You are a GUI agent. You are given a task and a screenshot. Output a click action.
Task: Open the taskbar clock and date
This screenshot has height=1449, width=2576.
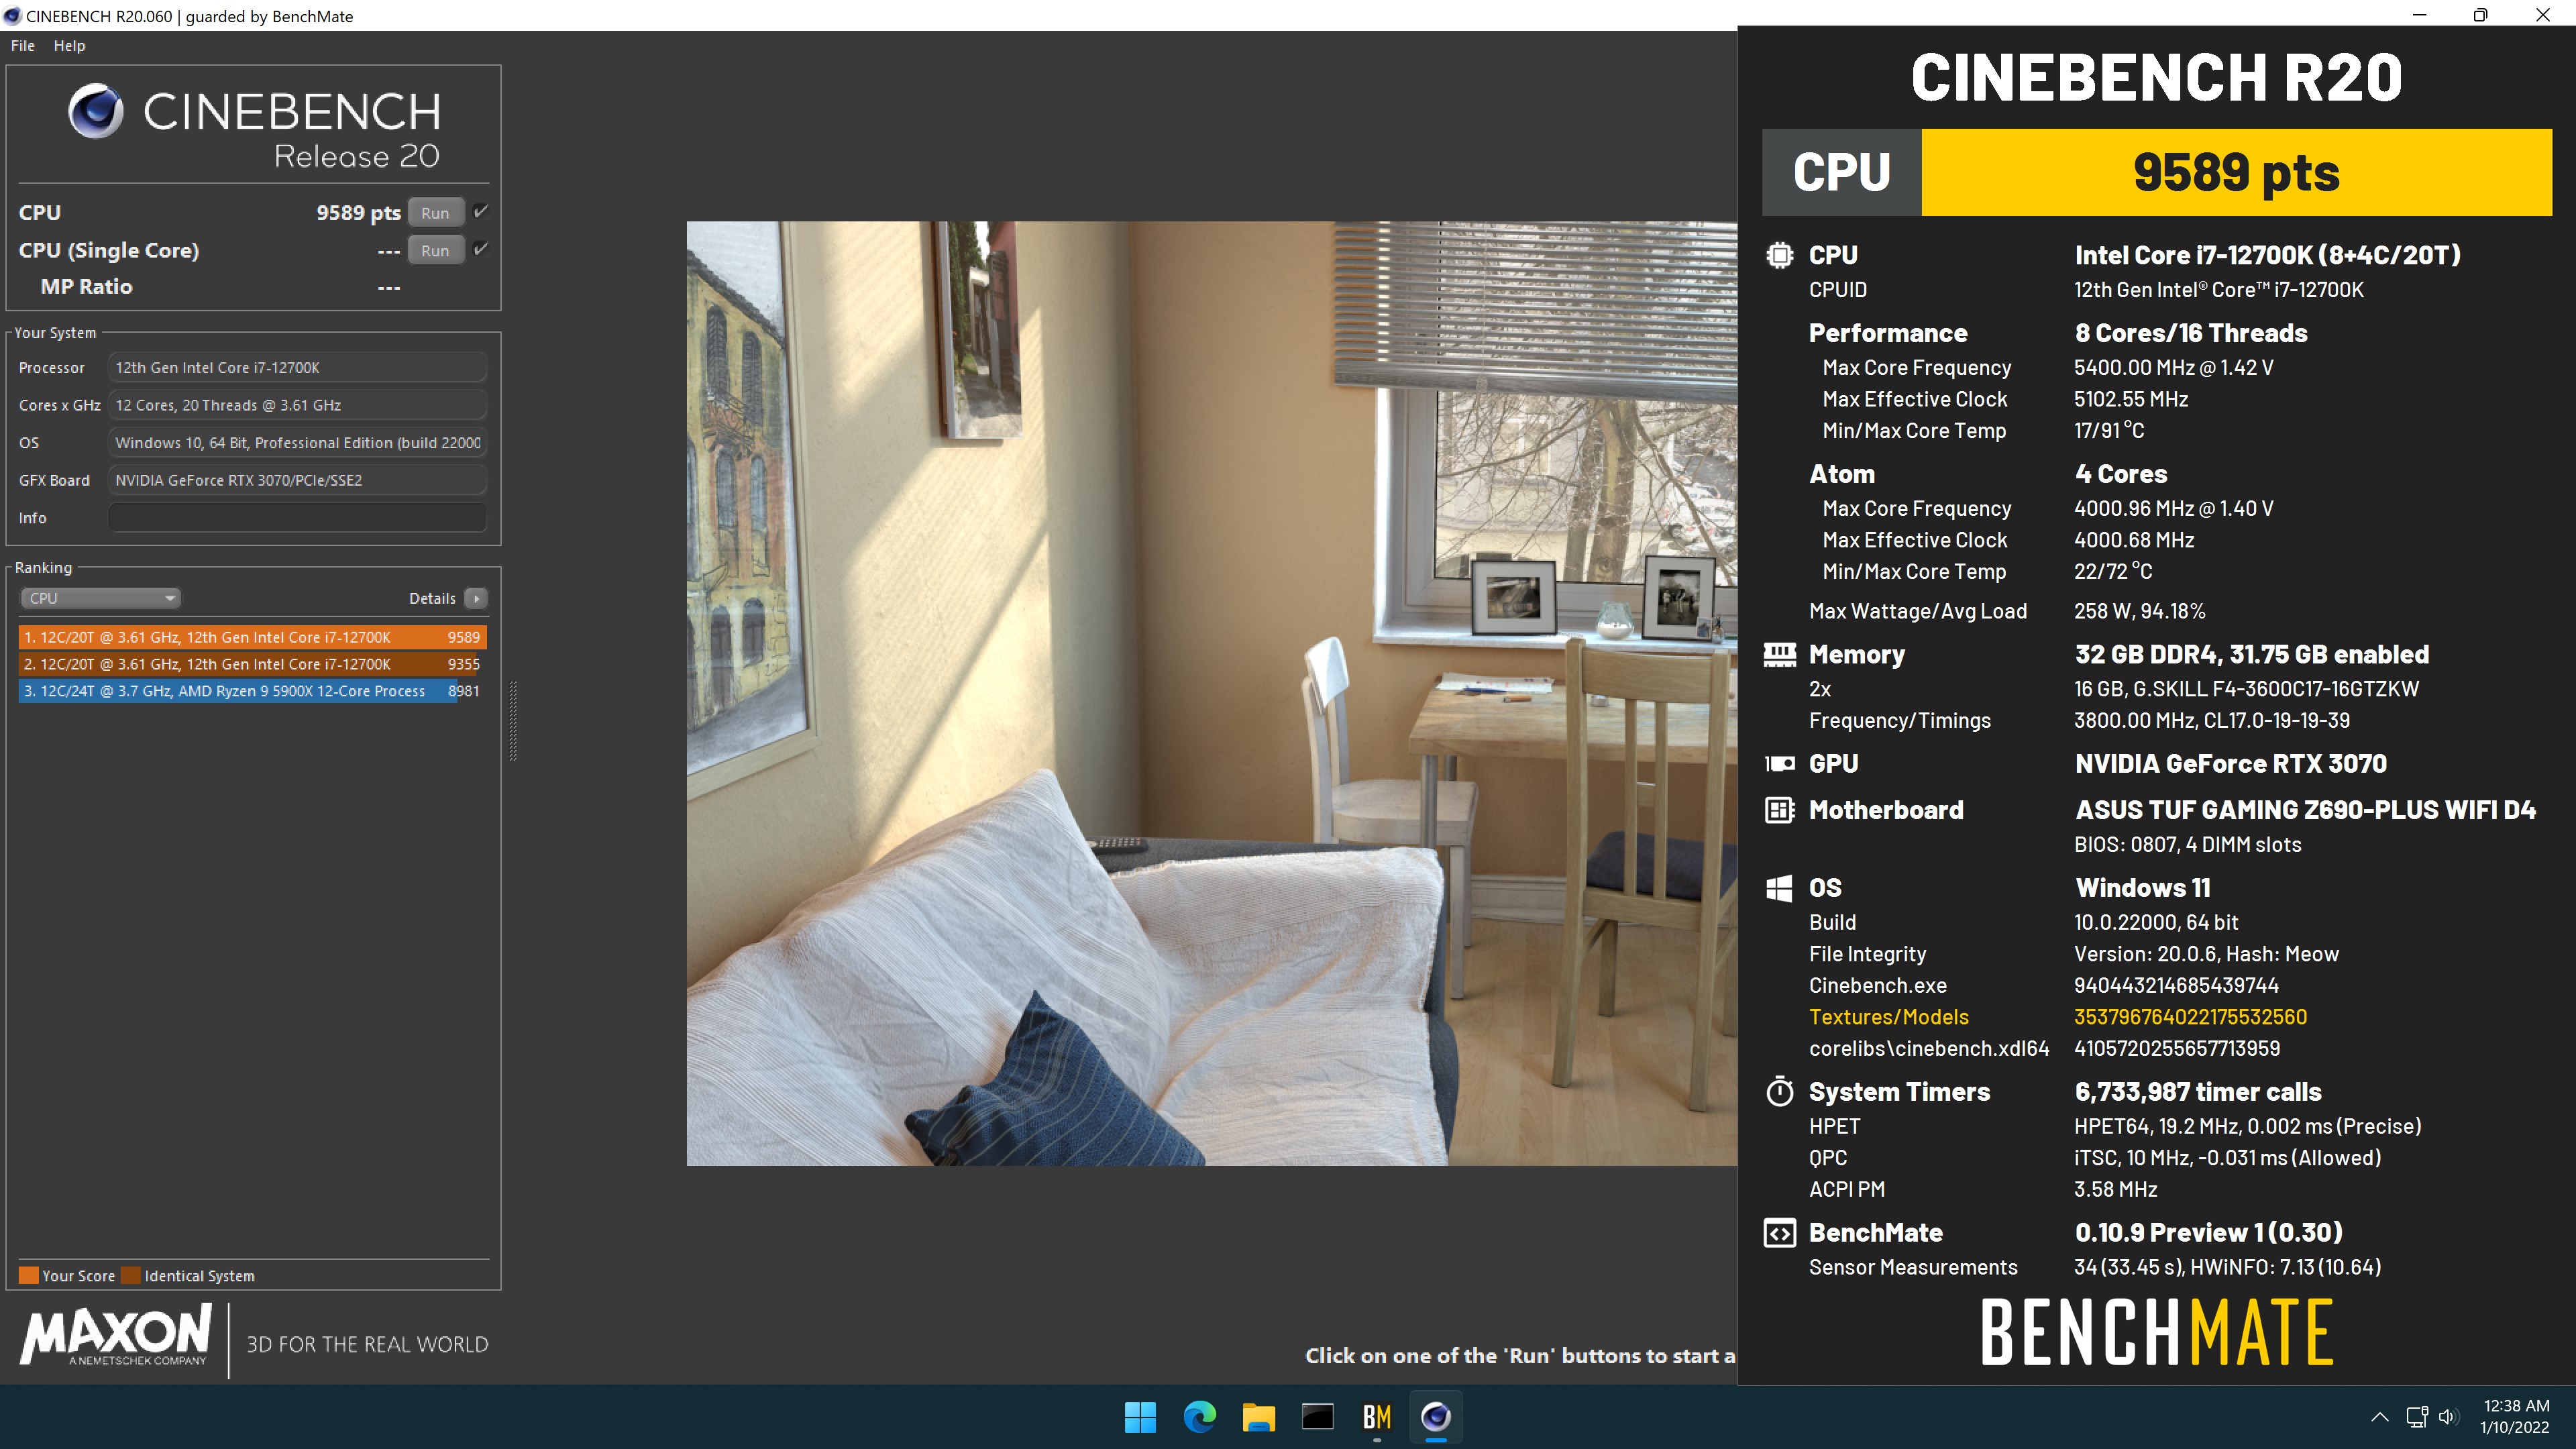2515,1416
